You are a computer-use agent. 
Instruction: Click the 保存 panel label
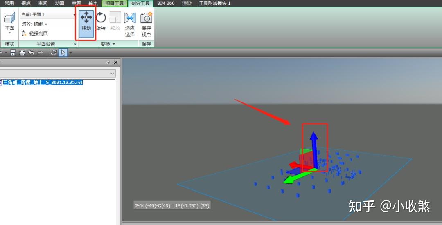[x=146, y=44]
